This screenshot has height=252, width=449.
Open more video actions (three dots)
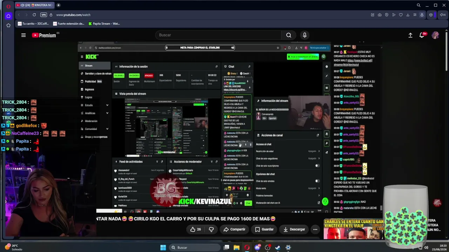click(x=315, y=229)
